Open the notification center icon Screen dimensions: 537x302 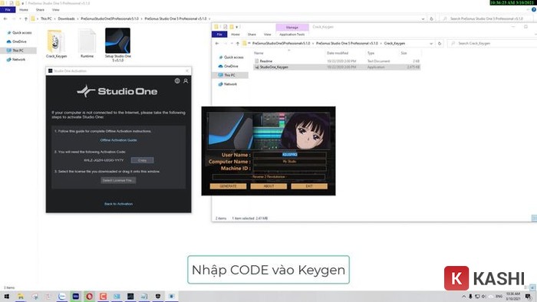529,296
